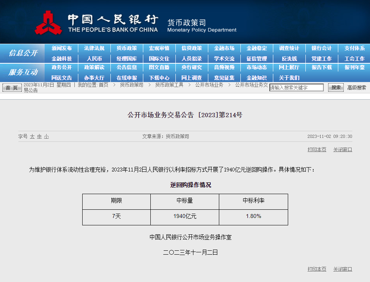Screen dimensions: 370x282
Task: Open 音频视频 menu item
Action: point(224,67)
